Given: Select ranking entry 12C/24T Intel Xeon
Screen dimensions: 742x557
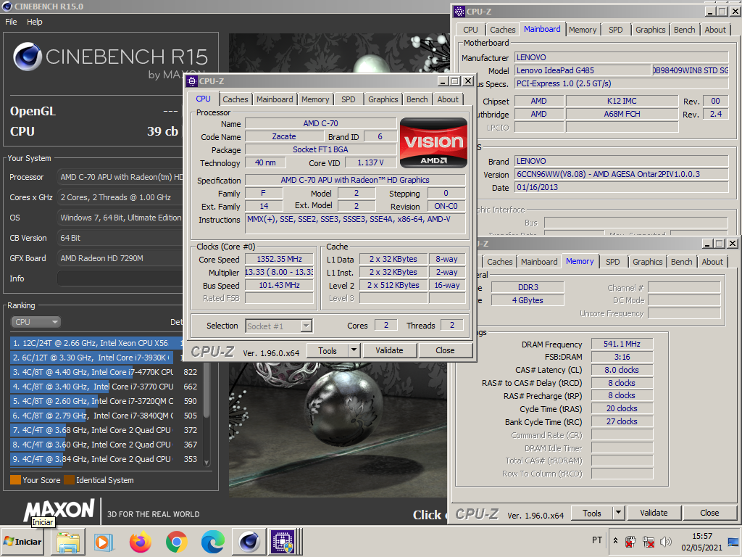Looking at the screenshot, I should click(x=96, y=343).
